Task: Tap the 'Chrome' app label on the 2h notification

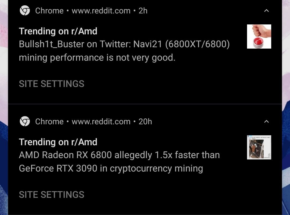Action: [x=49, y=11]
